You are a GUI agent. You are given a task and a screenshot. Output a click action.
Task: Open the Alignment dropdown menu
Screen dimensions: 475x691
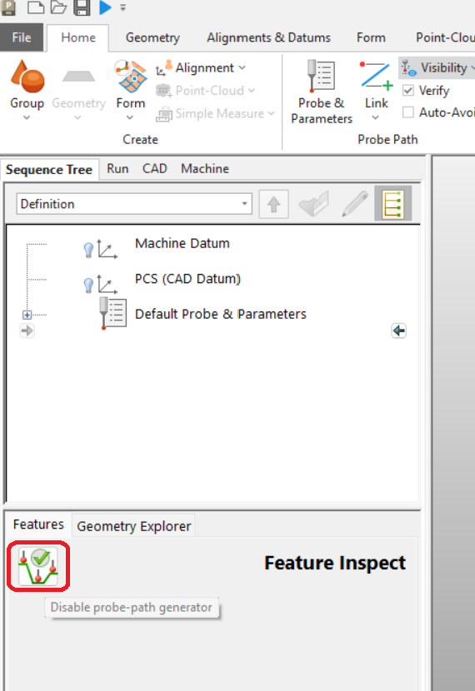[201, 68]
